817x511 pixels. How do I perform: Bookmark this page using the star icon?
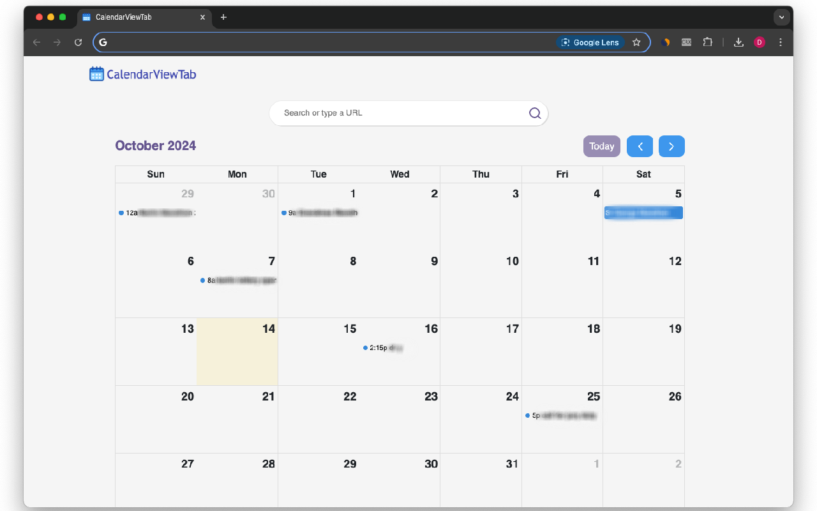click(x=636, y=42)
